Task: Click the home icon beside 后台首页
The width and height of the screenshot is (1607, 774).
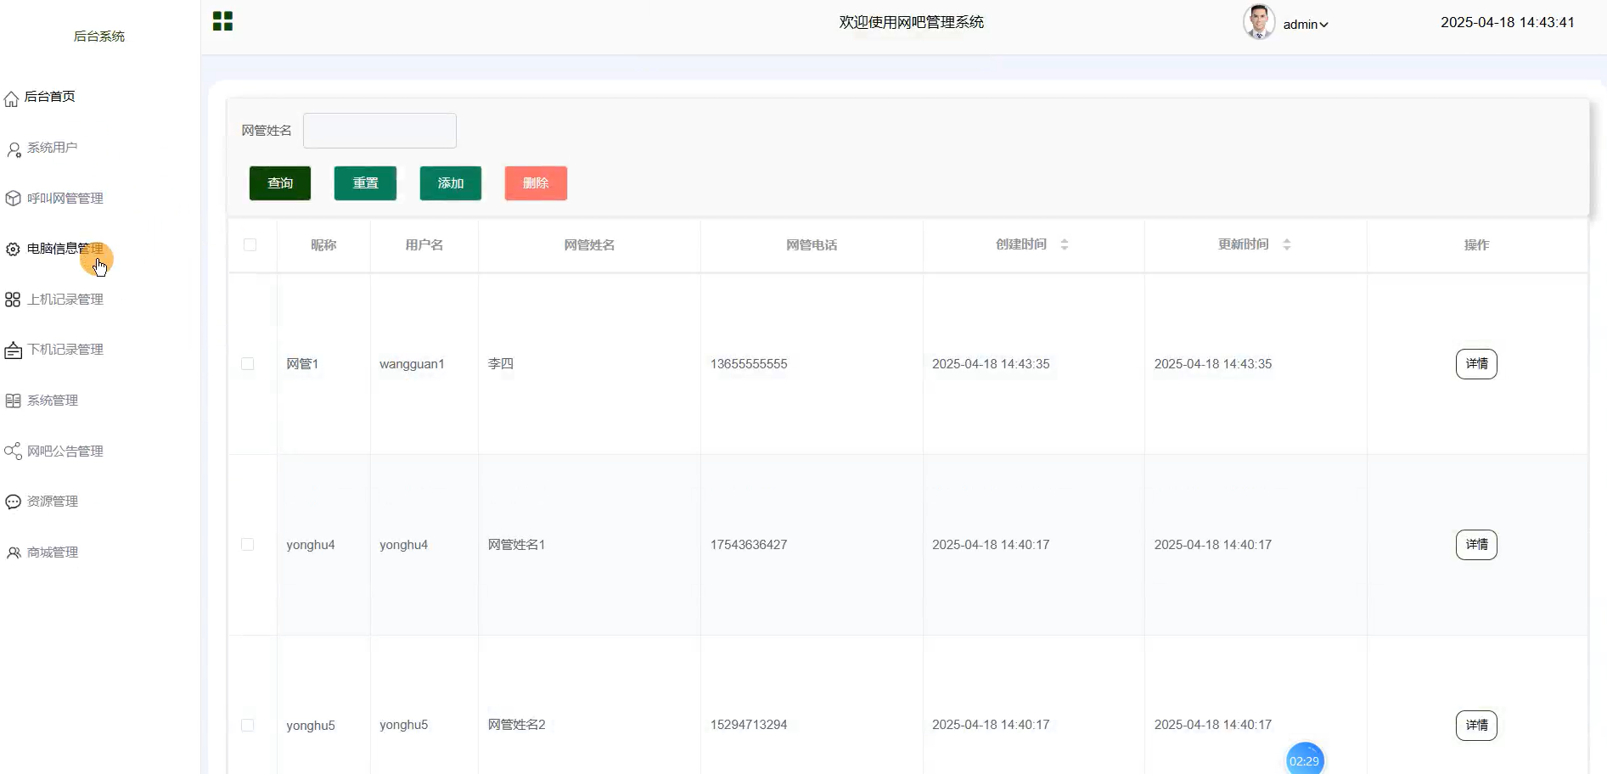Action: (11, 99)
